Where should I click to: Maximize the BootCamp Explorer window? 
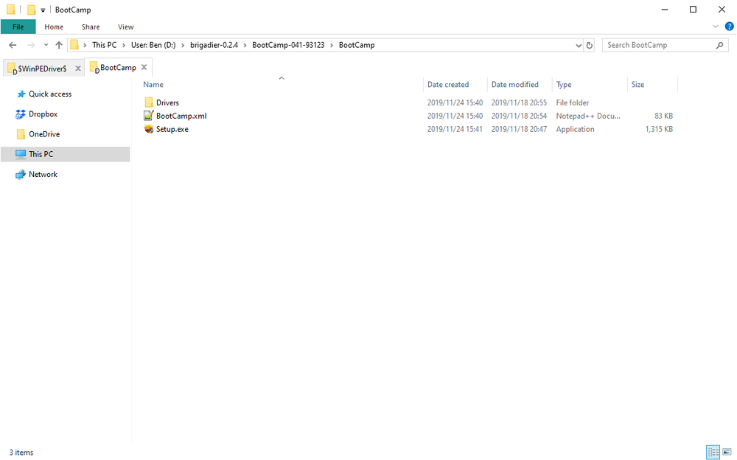tap(693, 10)
